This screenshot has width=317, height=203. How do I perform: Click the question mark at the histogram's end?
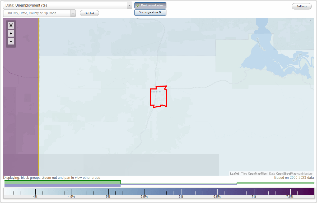click(315, 184)
